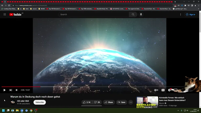Click into the YouTube search field
The height and width of the screenshot is (113, 201).
(94, 14)
